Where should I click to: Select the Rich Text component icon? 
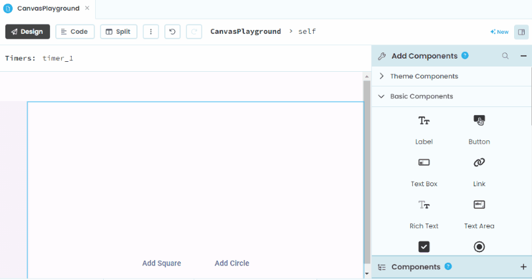(x=424, y=205)
